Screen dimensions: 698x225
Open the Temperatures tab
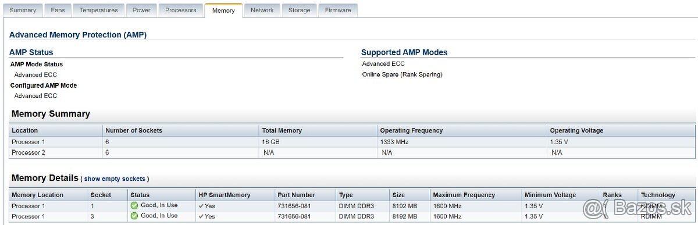tap(99, 10)
